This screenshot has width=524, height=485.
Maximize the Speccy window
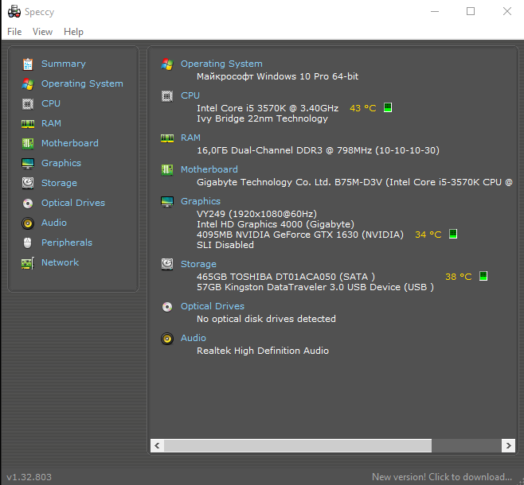(x=471, y=11)
